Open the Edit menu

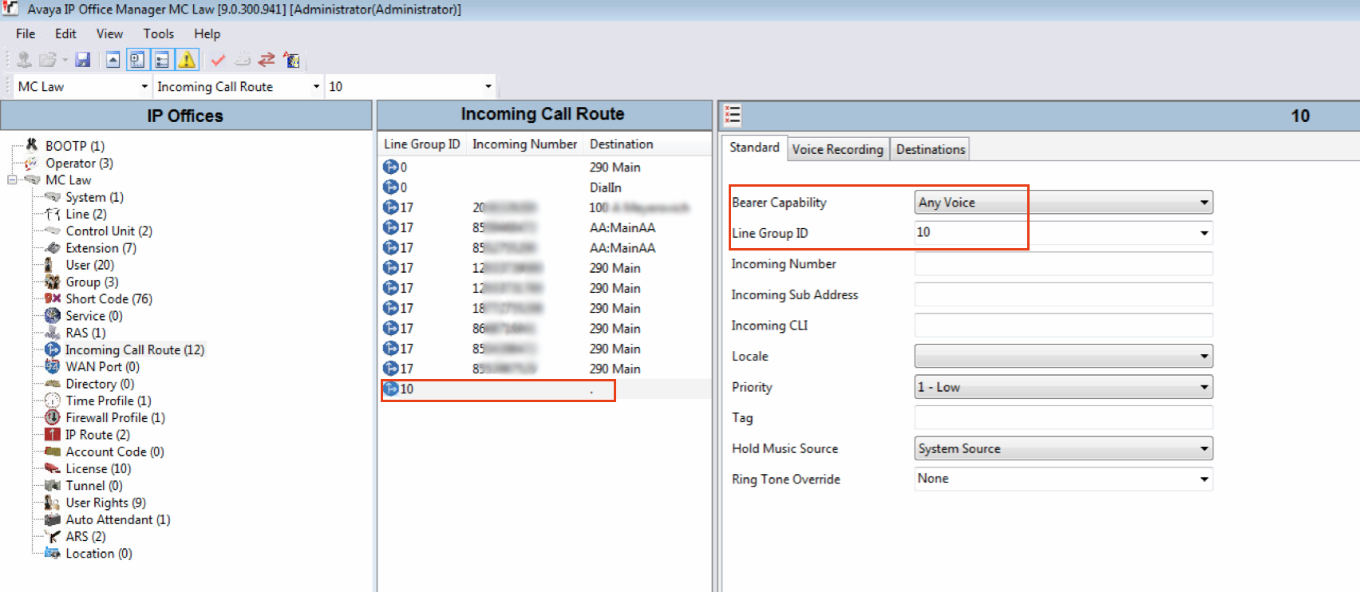(x=65, y=34)
